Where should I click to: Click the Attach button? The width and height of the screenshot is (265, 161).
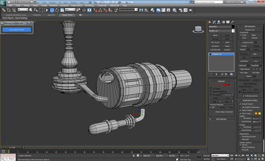point(243,50)
